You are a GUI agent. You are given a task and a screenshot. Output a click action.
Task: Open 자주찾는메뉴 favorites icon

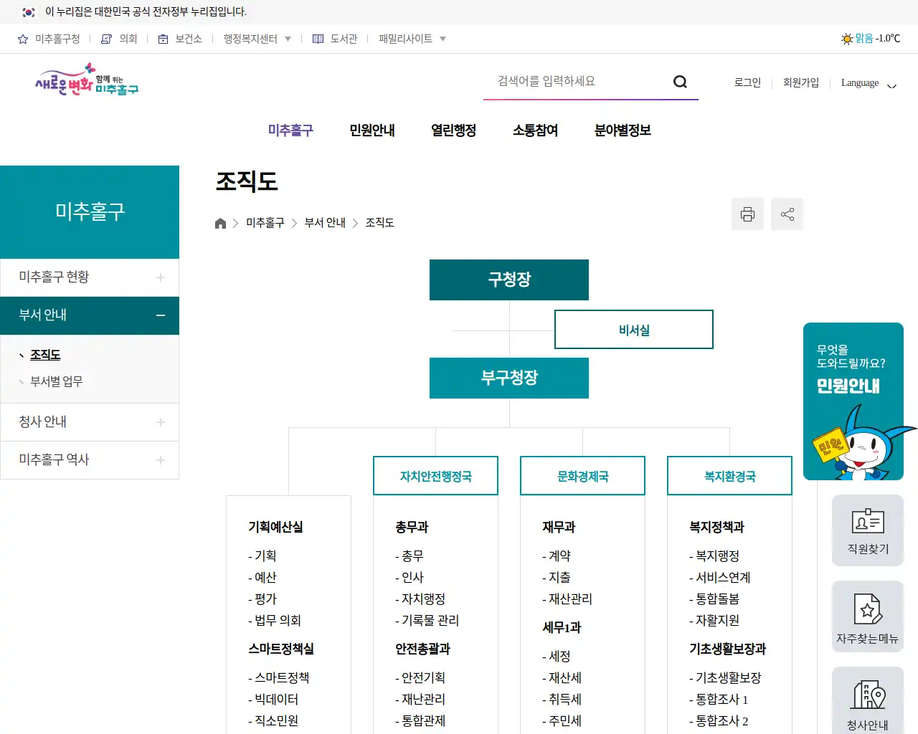point(868,616)
